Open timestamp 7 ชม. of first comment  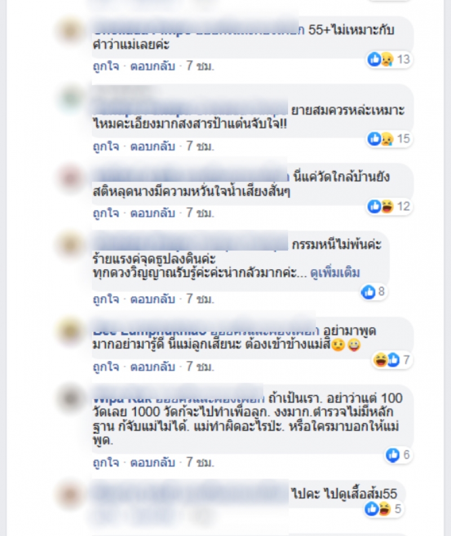[x=200, y=66]
